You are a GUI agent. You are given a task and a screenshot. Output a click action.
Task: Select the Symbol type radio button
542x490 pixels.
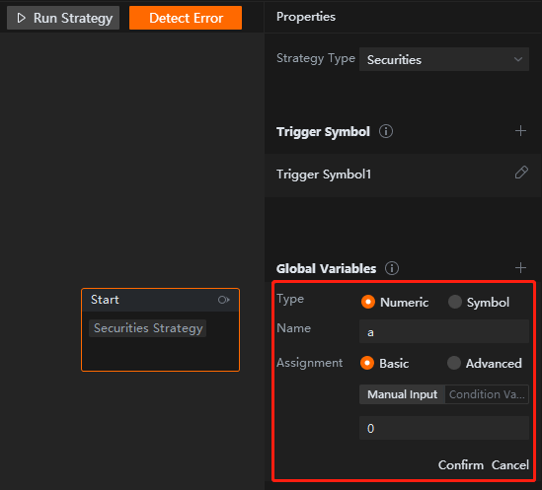[454, 302]
